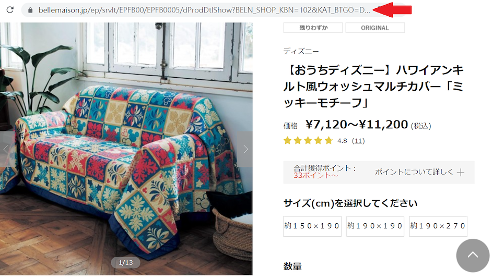The width and height of the screenshot is (493, 280).
Task: Click the 残りわずか badge
Action: coord(313,28)
